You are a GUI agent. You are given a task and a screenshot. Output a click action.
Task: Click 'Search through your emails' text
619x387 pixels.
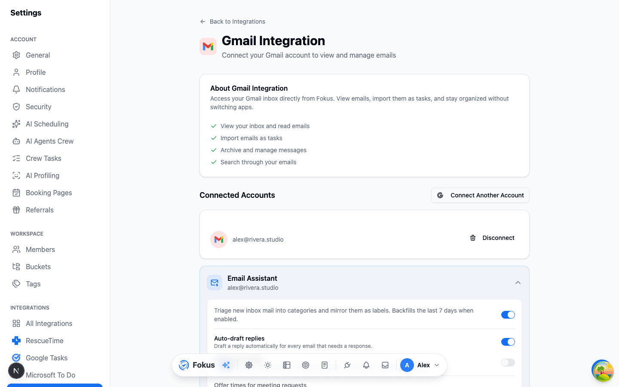258,162
